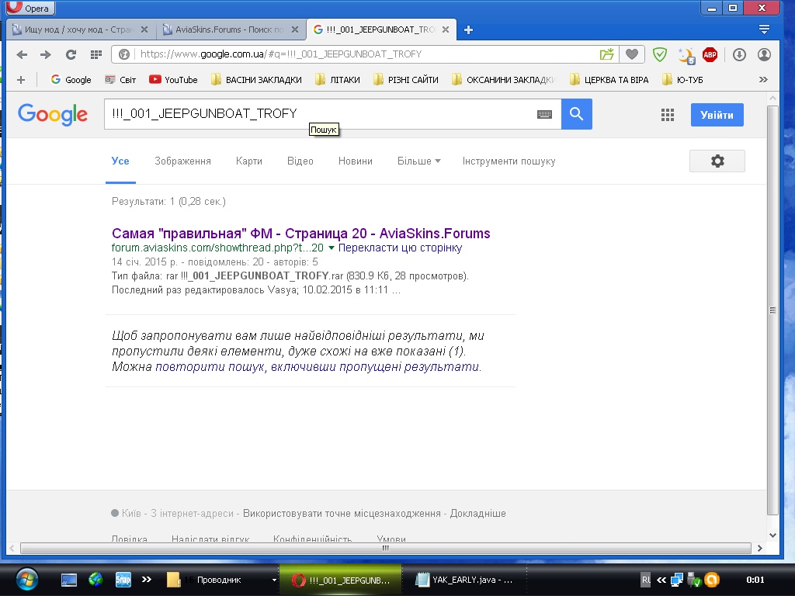Open the YouTube bookmark
Screen dimensions: 795x596
tap(173, 80)
